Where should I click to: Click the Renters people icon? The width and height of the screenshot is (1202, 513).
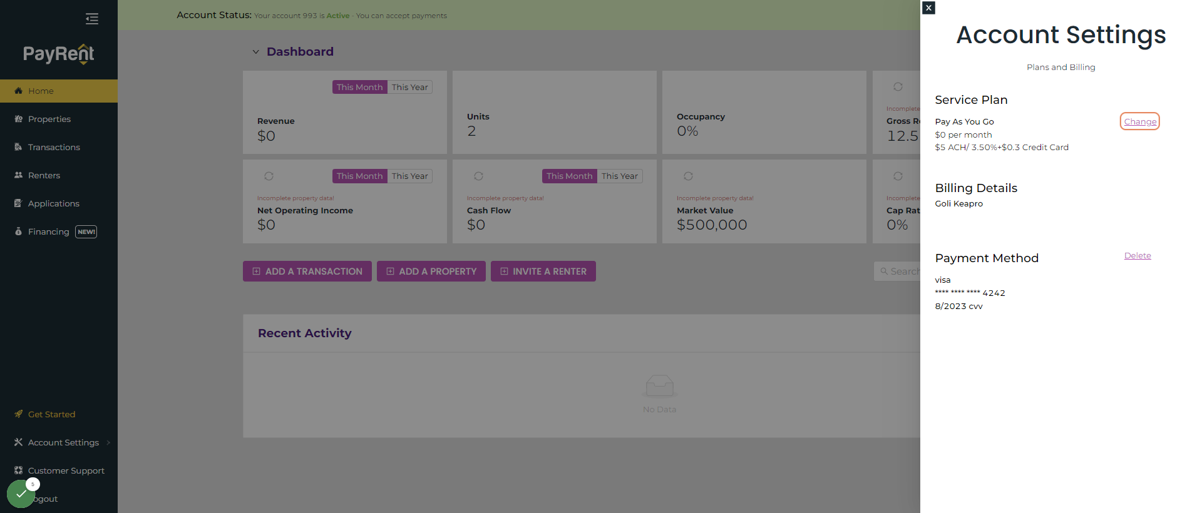18,175
